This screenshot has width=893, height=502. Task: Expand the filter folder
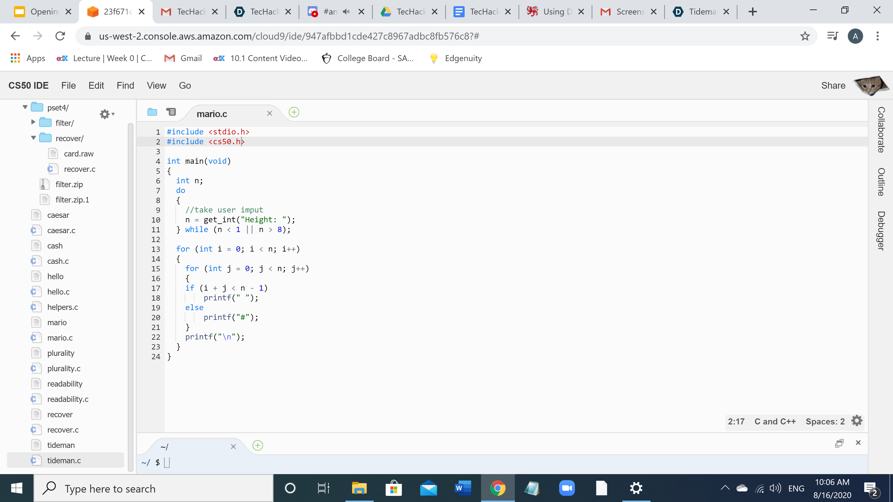[33, 122]
